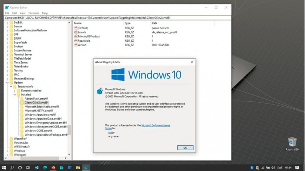
Task: Click the WbemPerf folder icon
Action: [x=11, y=139]
